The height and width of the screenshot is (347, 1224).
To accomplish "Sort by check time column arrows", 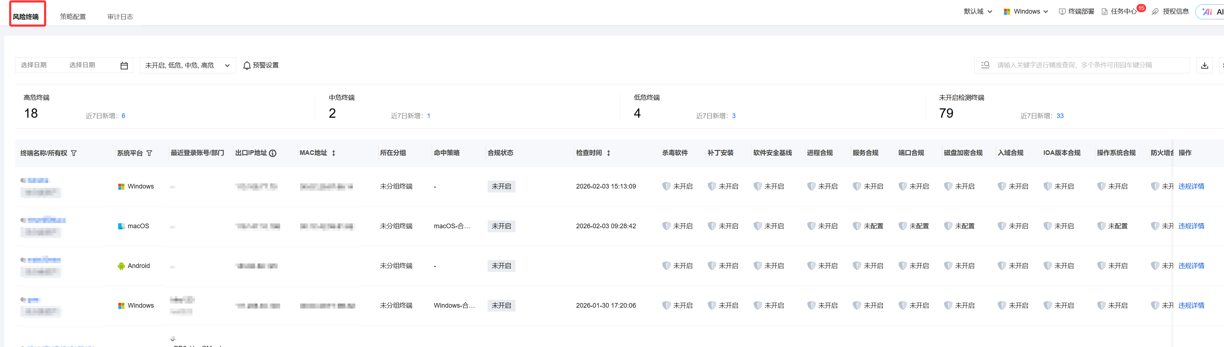I will pyautogui.click(x=608, y=153).
